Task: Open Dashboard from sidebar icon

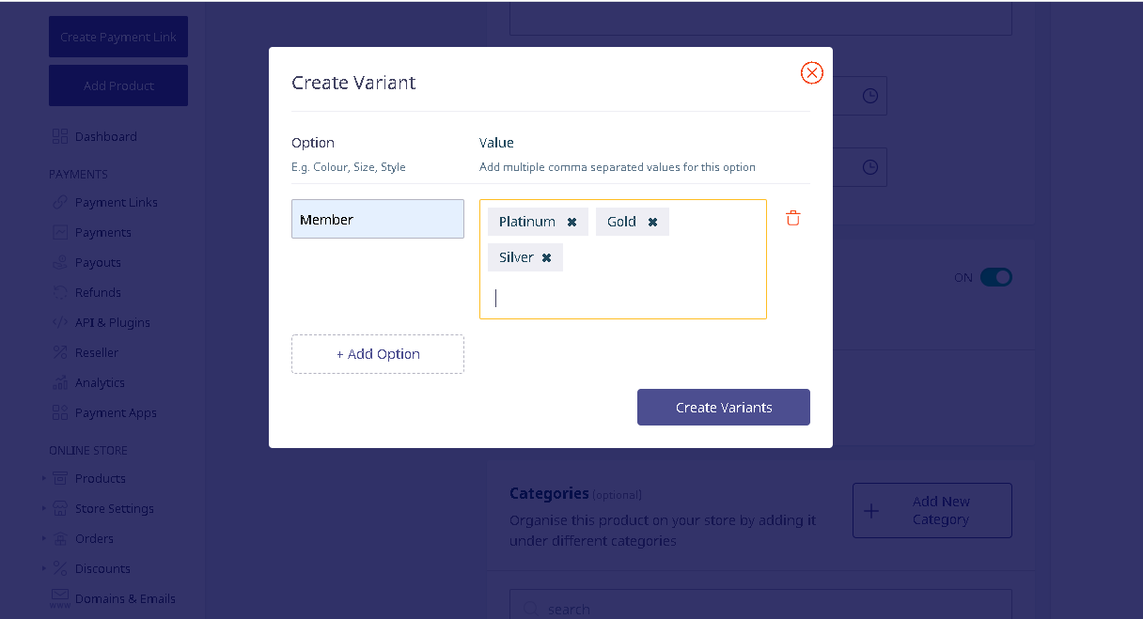Action: [60, 136]
